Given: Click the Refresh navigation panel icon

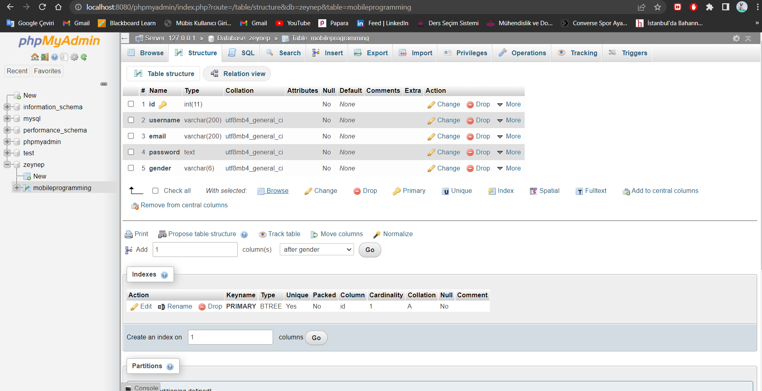Looking at the screenshot, I should coord(84,57).
